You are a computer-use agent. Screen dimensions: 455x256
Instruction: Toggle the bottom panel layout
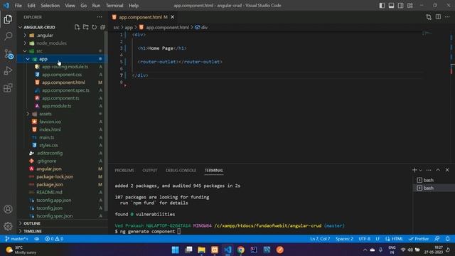click(392, 6)
